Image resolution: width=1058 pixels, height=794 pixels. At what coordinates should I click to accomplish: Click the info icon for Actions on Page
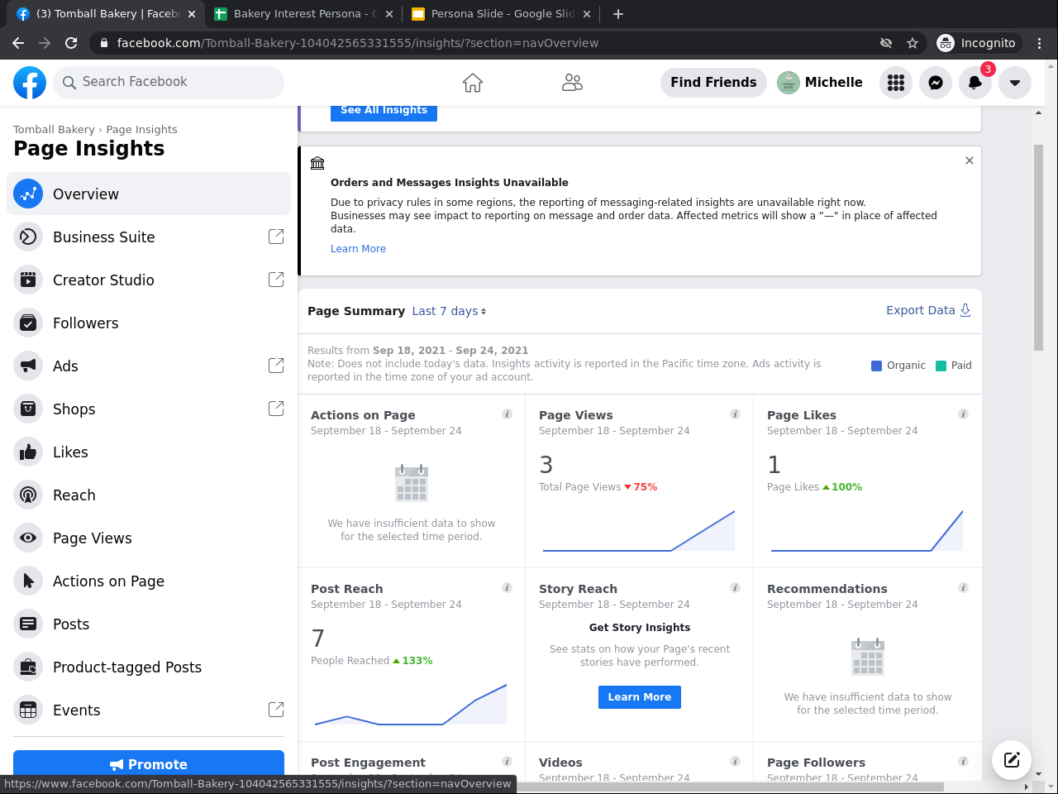508,414
